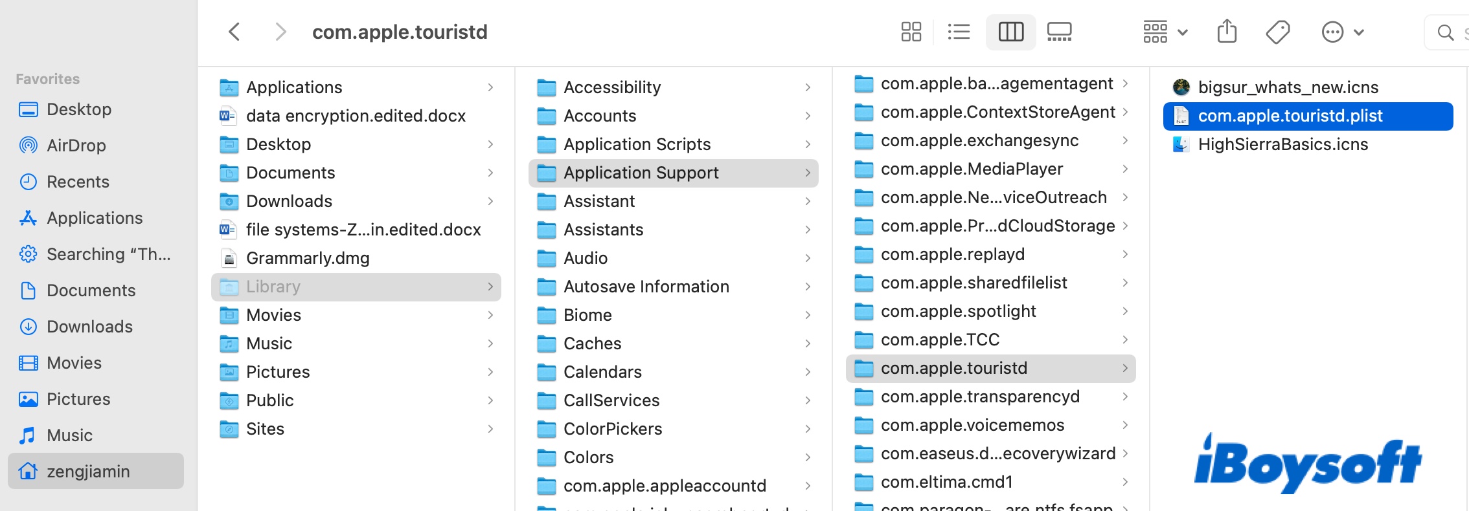Click the Edit Tags icon

click(x=1277, y=32)
